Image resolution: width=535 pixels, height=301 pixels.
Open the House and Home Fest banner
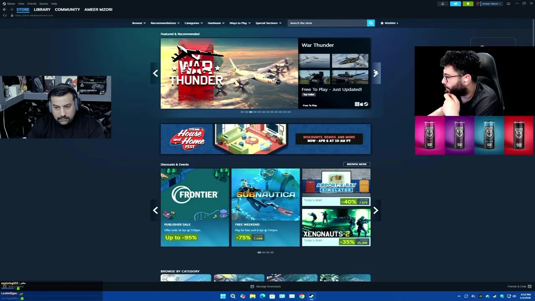(x=265, y=139)
